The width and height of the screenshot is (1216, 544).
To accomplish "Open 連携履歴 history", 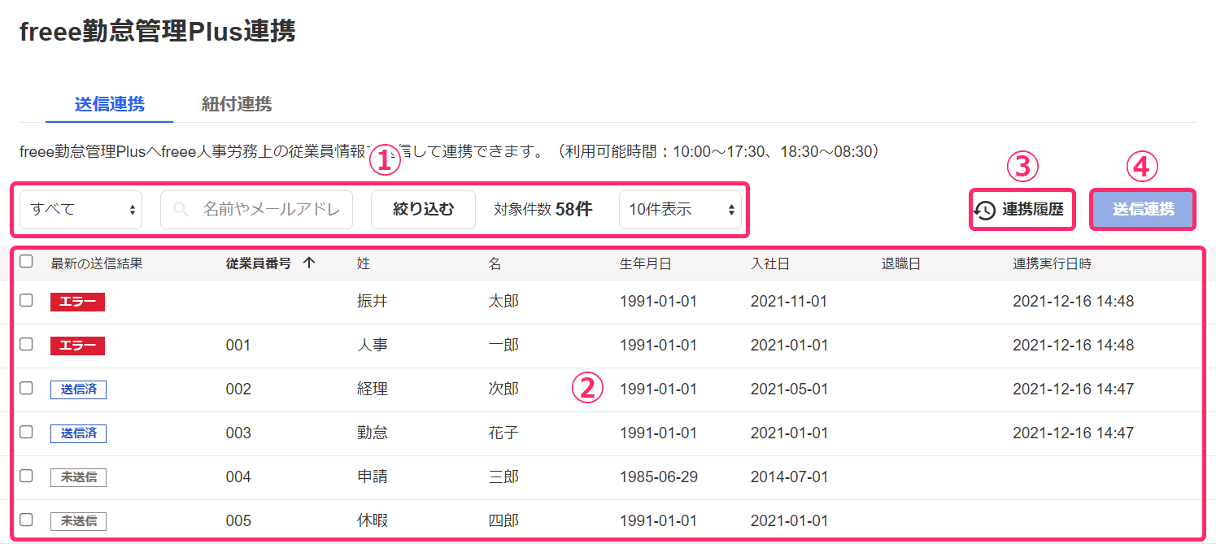I will (1022, 210).
